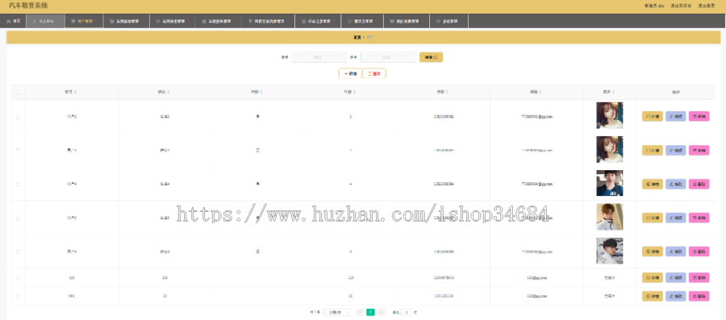The width and height of the screenshot is (726, 320).
Task: Tick the checkbox in the first user row
Action: (x=18, y=117)
